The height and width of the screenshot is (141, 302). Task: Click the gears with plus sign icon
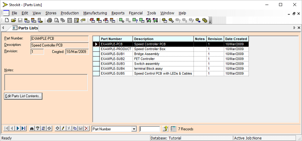coord(171,20)
